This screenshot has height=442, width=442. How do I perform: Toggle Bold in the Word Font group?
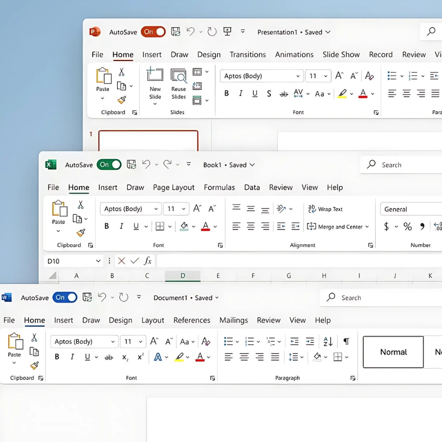click(x=57, y=357)
